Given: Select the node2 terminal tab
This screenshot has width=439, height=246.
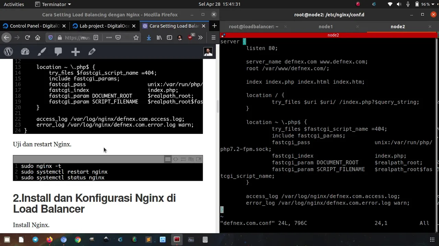Looking at the screenshot, I should tap(398, 26).
